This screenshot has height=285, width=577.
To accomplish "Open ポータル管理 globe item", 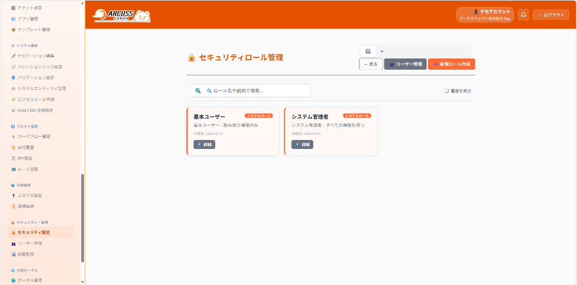I will click(26, 281).
